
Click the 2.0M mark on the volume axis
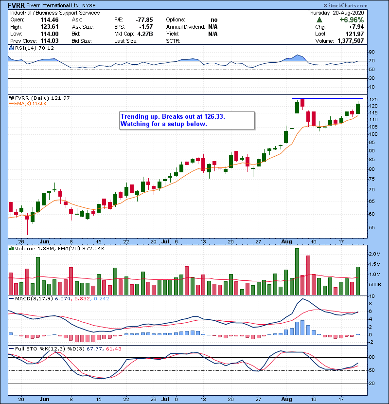click(x=375, y=254)
